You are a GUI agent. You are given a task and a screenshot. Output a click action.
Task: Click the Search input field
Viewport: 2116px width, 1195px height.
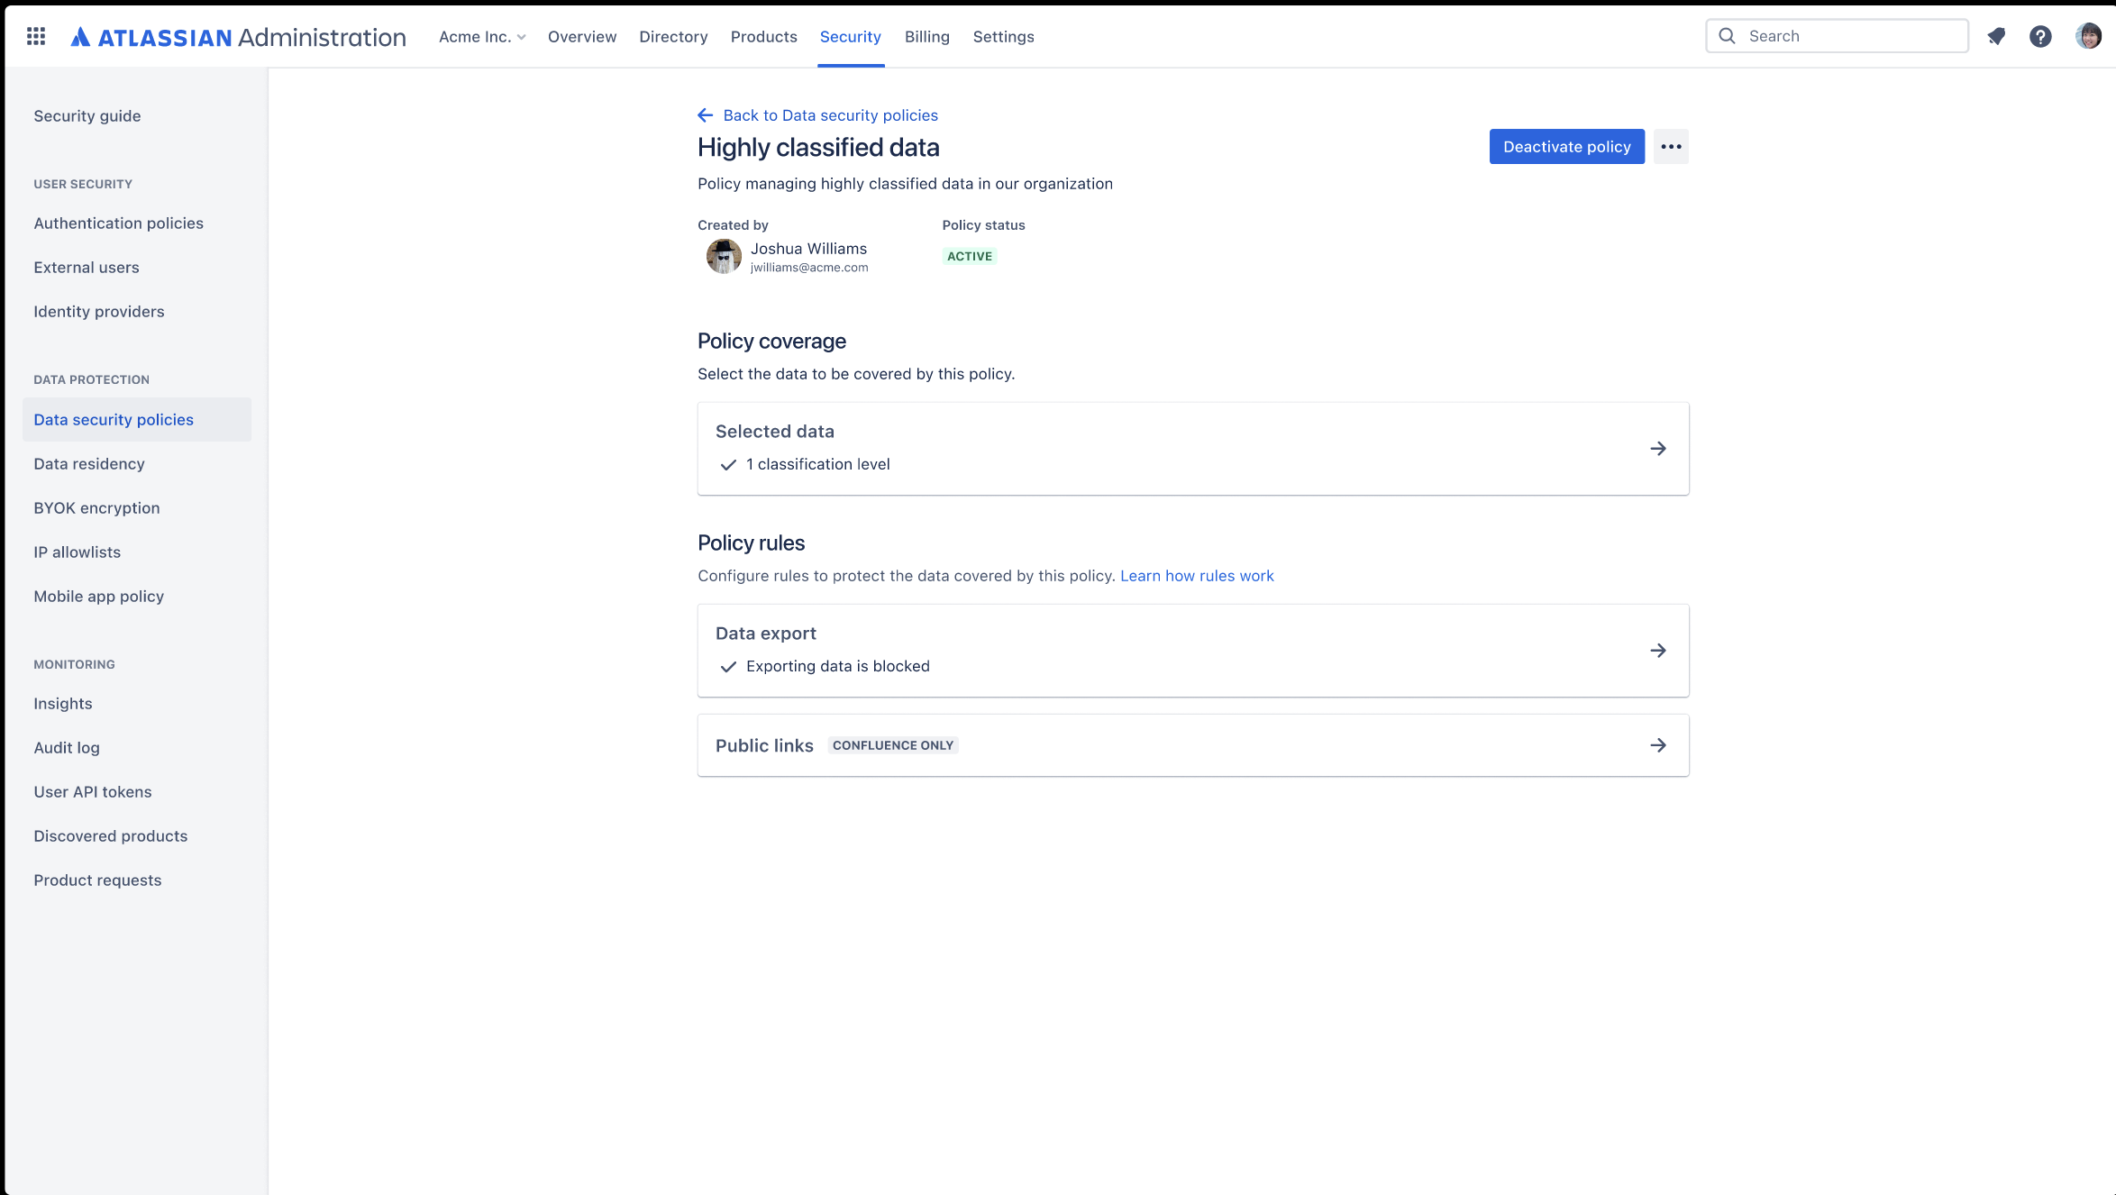pyautogui.click(x=1837, y=35)
